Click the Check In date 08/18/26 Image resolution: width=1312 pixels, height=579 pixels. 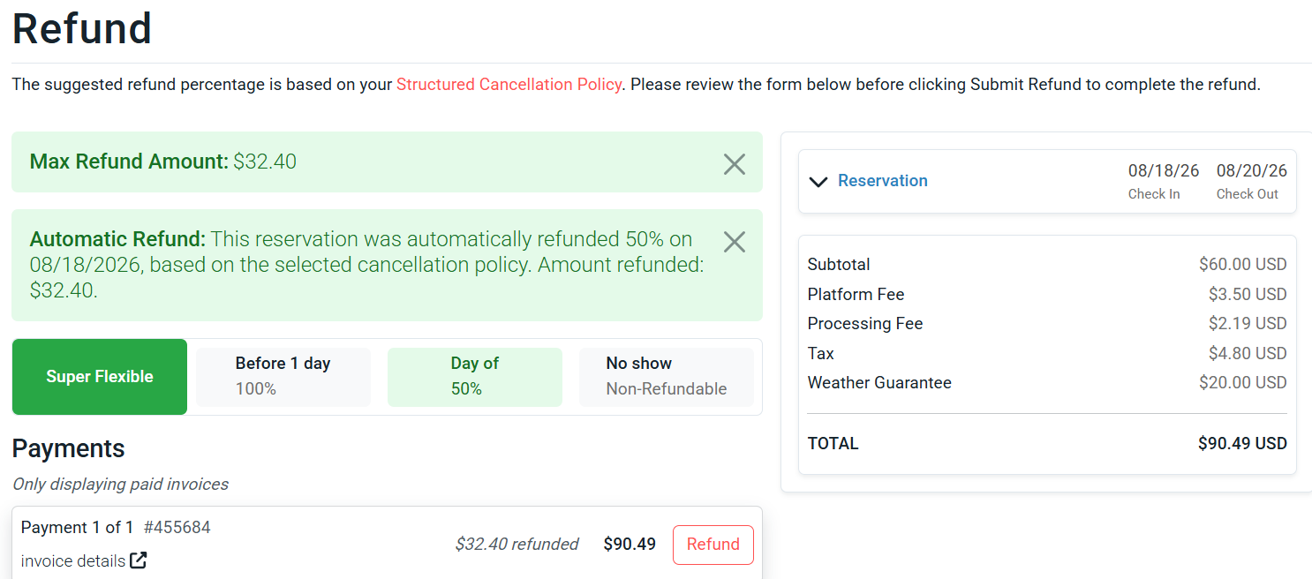point(1164,171)
